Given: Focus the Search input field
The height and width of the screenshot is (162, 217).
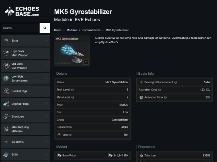Looking at the screenshot, I should tap(20, 28).
